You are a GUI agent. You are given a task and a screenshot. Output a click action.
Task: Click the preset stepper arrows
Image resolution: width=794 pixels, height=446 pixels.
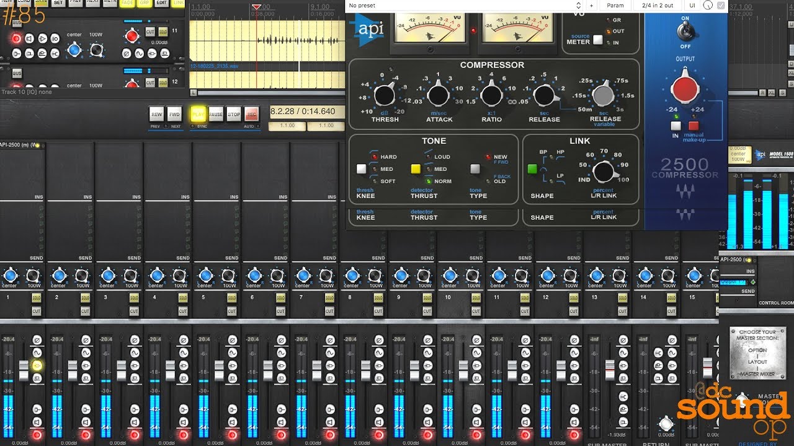coord(579,6)
